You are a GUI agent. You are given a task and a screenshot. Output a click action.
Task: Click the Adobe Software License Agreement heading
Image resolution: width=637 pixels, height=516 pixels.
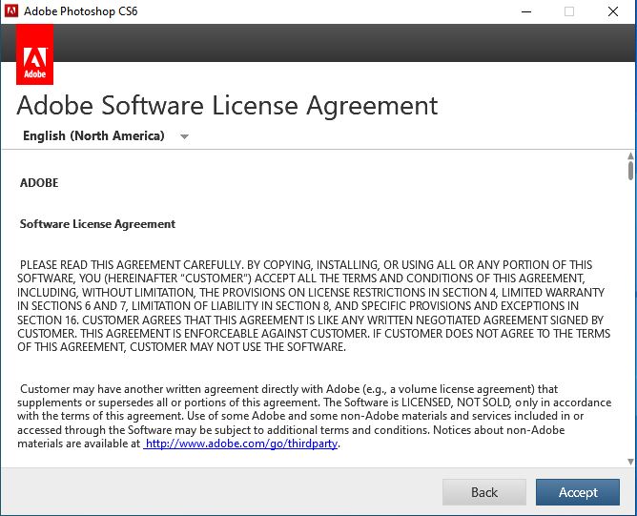pyautogui.click(x=228, y=104)
